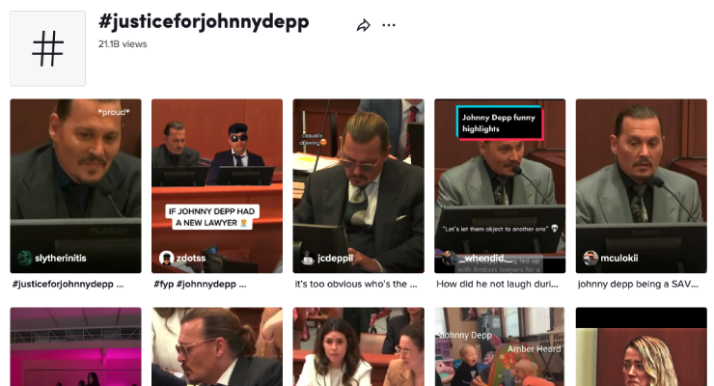Viewport: 714px width, 386px height.
Task: Click the share arrow icon
Action: 364,25
